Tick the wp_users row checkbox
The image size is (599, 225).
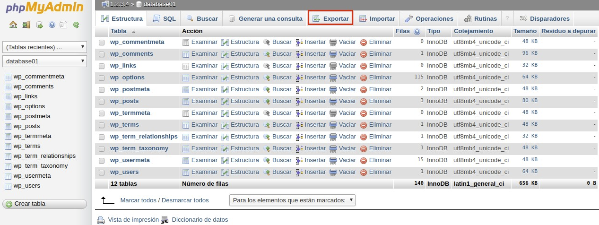(x=102, y=173)
